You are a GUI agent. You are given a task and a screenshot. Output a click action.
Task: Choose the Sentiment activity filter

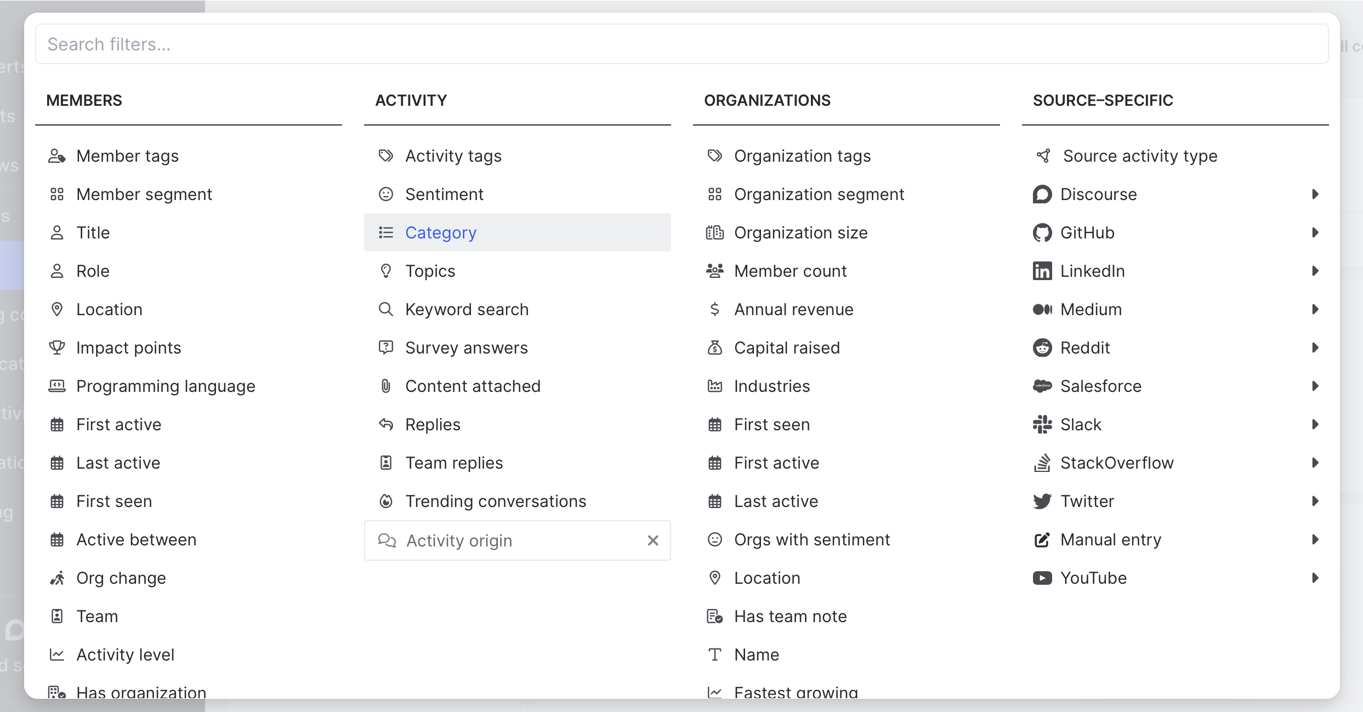444,195
